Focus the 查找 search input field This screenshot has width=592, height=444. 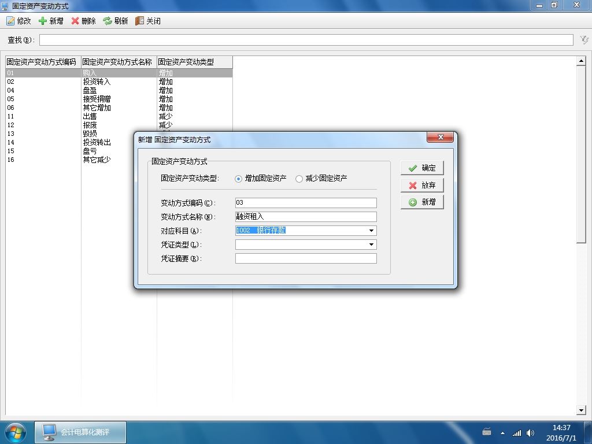306,40
